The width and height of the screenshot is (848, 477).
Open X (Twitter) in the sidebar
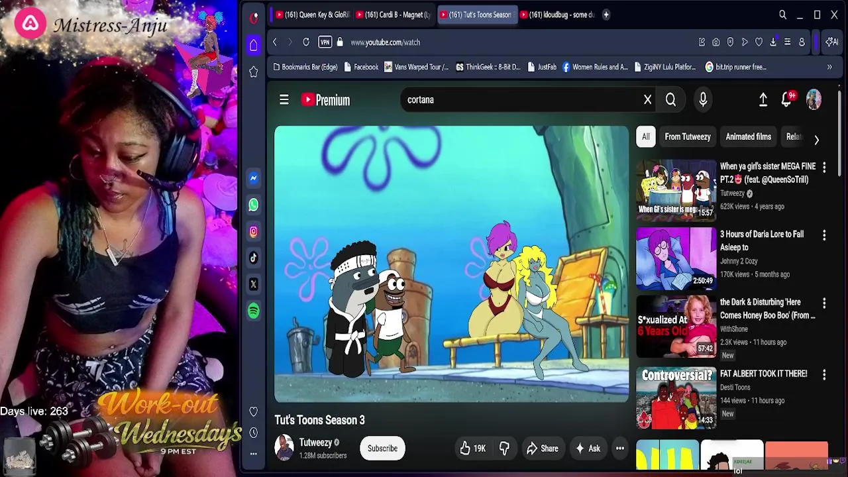point(254,284)
